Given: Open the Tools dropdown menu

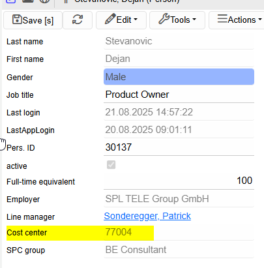Looking at the screenshot, I should (177, 20).
